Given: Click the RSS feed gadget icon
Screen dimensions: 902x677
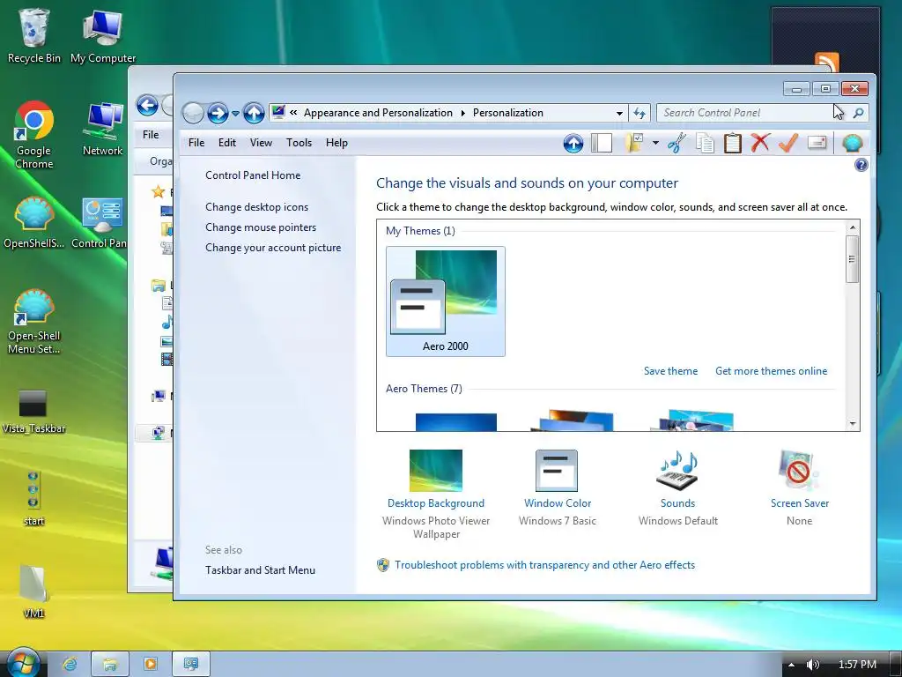Looking at the screenshot, I should pyautogui.click(x=826, y=63).
